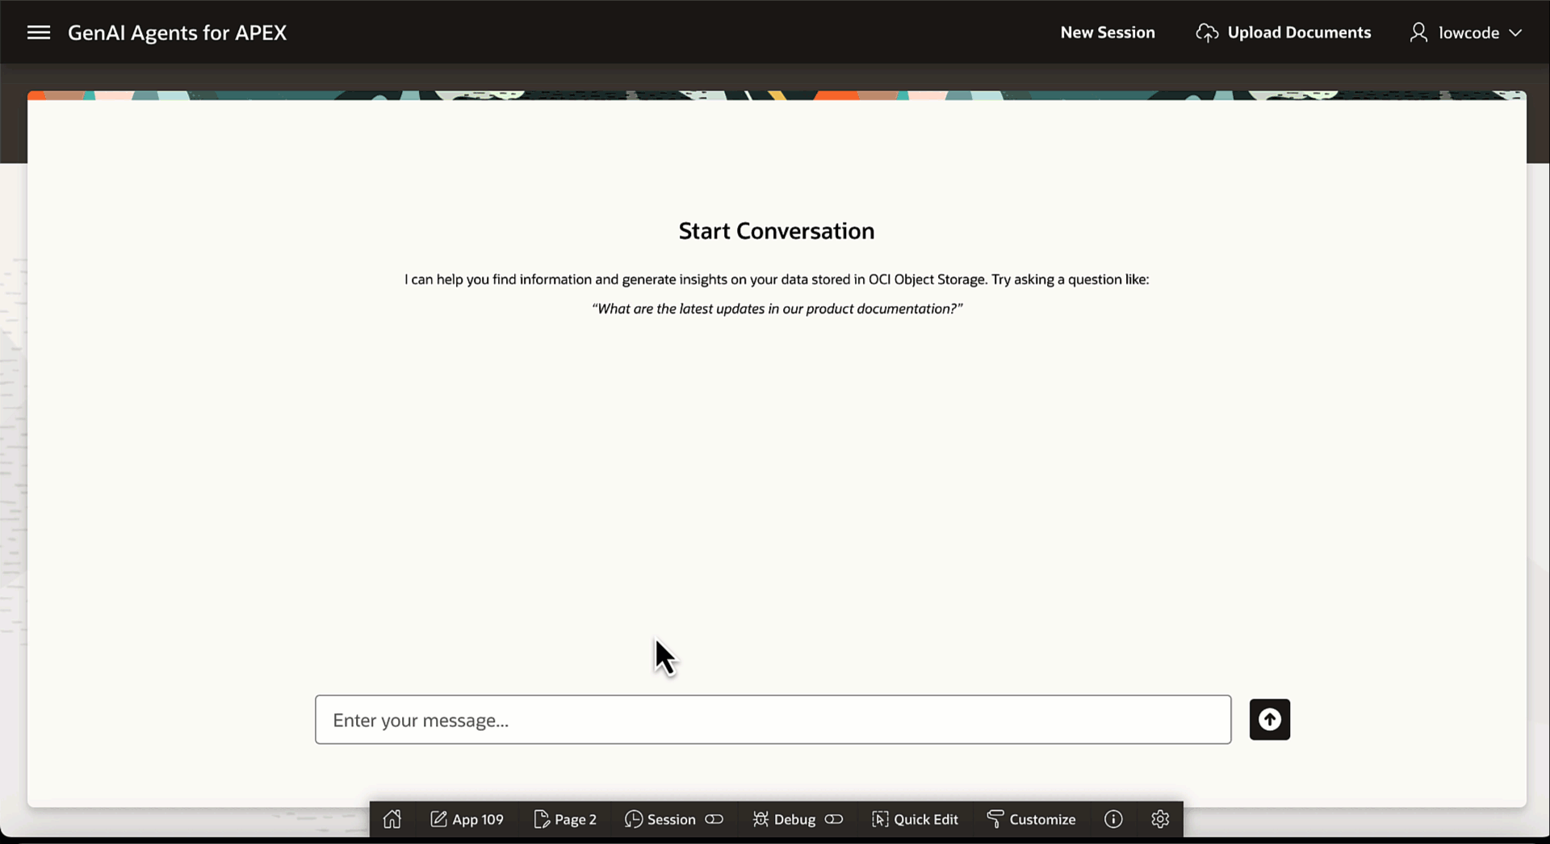Toggle the Debug switch
Screen dimensions: 1550x844
(x=834, y=819)
